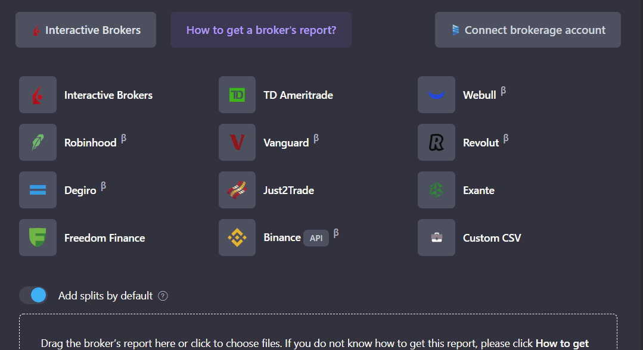643x350 pixels.
Task: Open How to get a broker's report
Action: [x=261, y=30]
